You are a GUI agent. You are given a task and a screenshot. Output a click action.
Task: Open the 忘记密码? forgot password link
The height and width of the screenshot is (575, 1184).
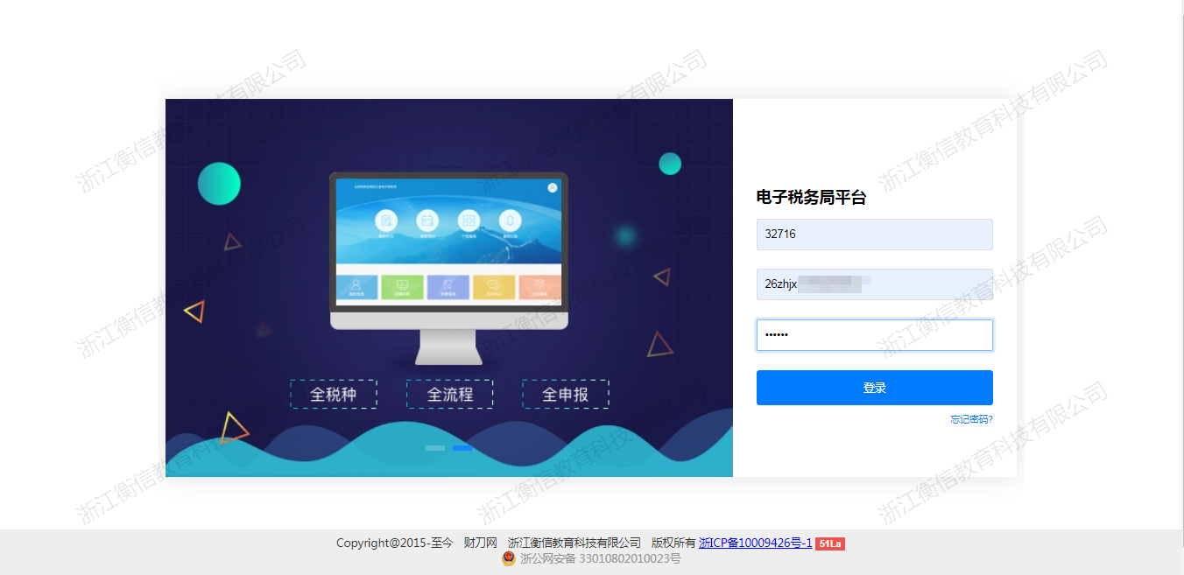971,419
